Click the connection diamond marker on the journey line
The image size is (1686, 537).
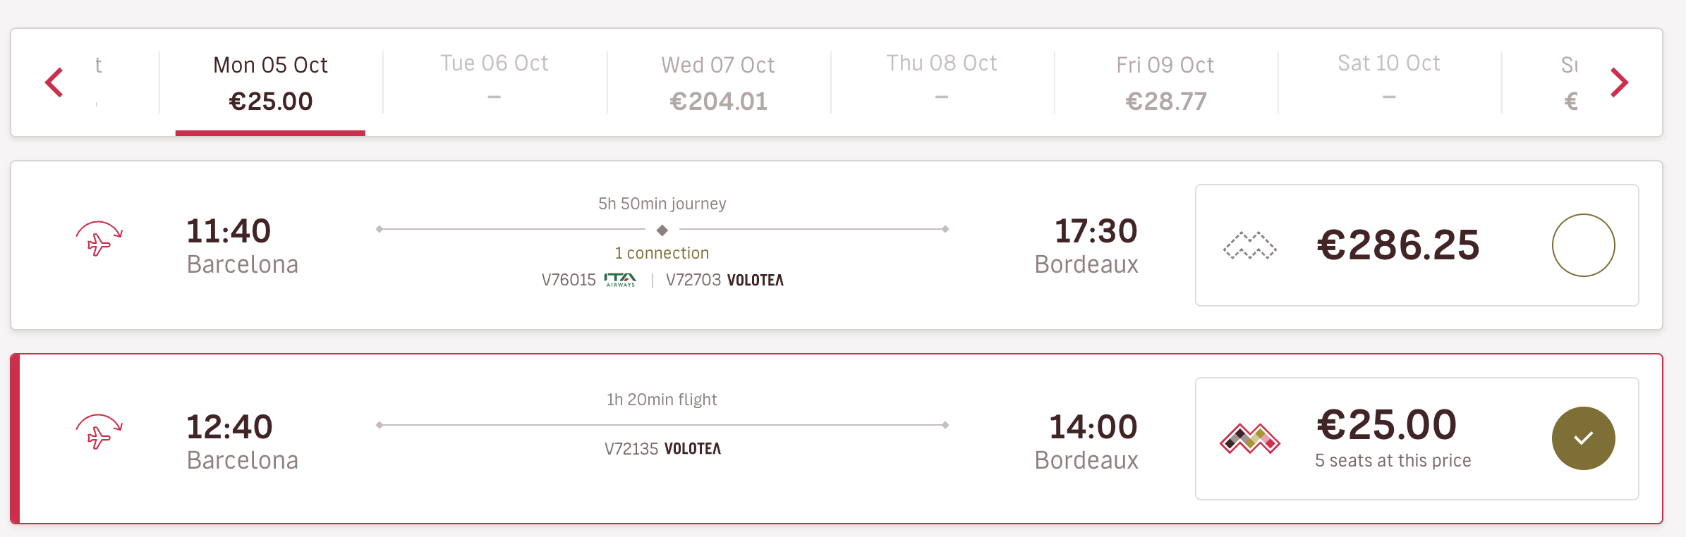coord(662,230)
